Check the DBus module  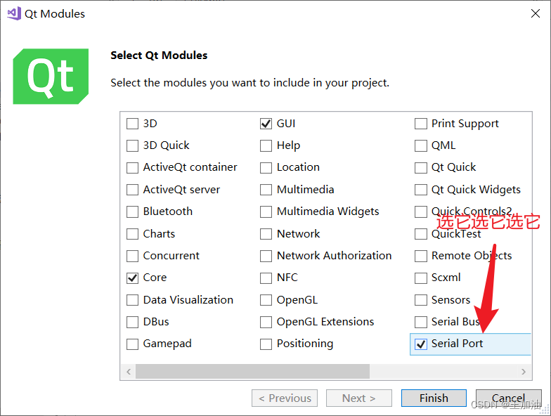[x=132, y=322]
